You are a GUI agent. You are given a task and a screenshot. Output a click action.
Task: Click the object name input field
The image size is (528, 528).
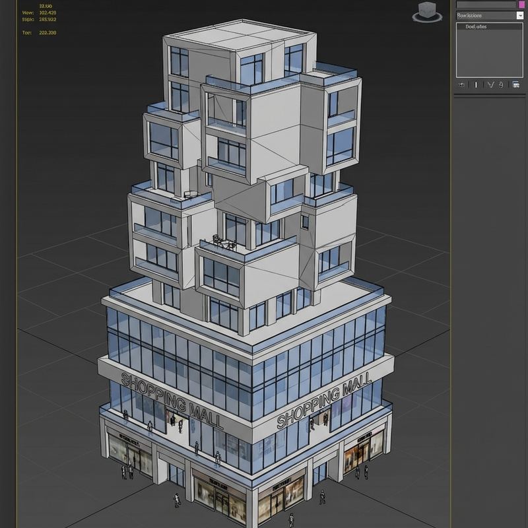pyautogui.click(x=486, y=4)
